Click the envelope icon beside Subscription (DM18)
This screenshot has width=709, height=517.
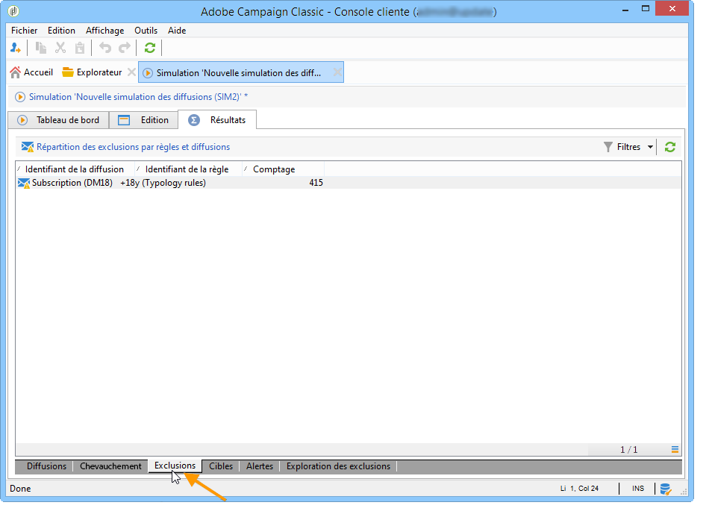tap(24, 183)
